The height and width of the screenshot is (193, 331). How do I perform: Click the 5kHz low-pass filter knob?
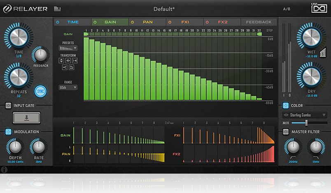pos(316,147)
